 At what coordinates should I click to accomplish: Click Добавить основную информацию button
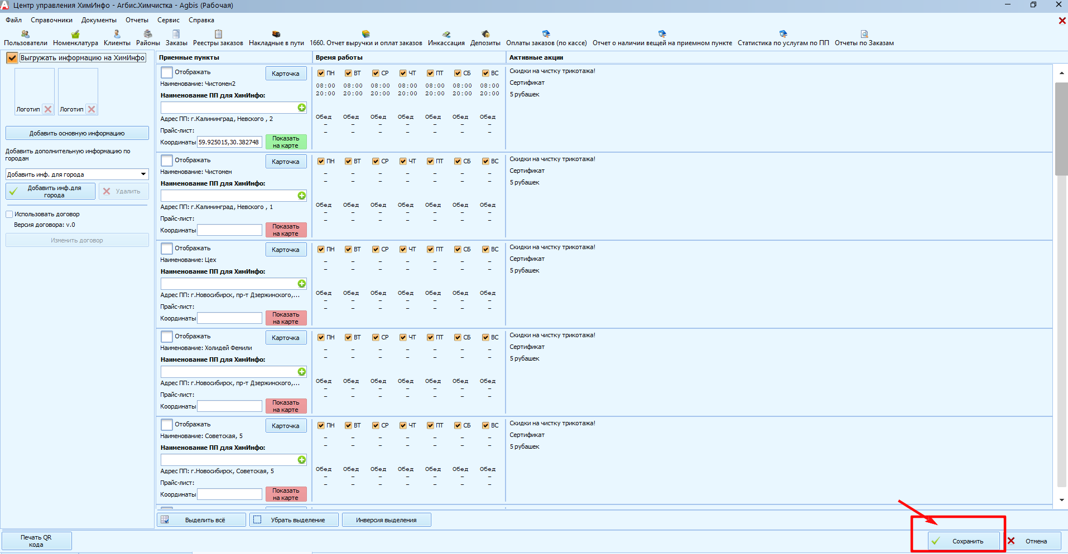(77, 133)
